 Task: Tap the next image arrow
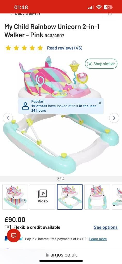pyautogui.click(x=114, y=118)
